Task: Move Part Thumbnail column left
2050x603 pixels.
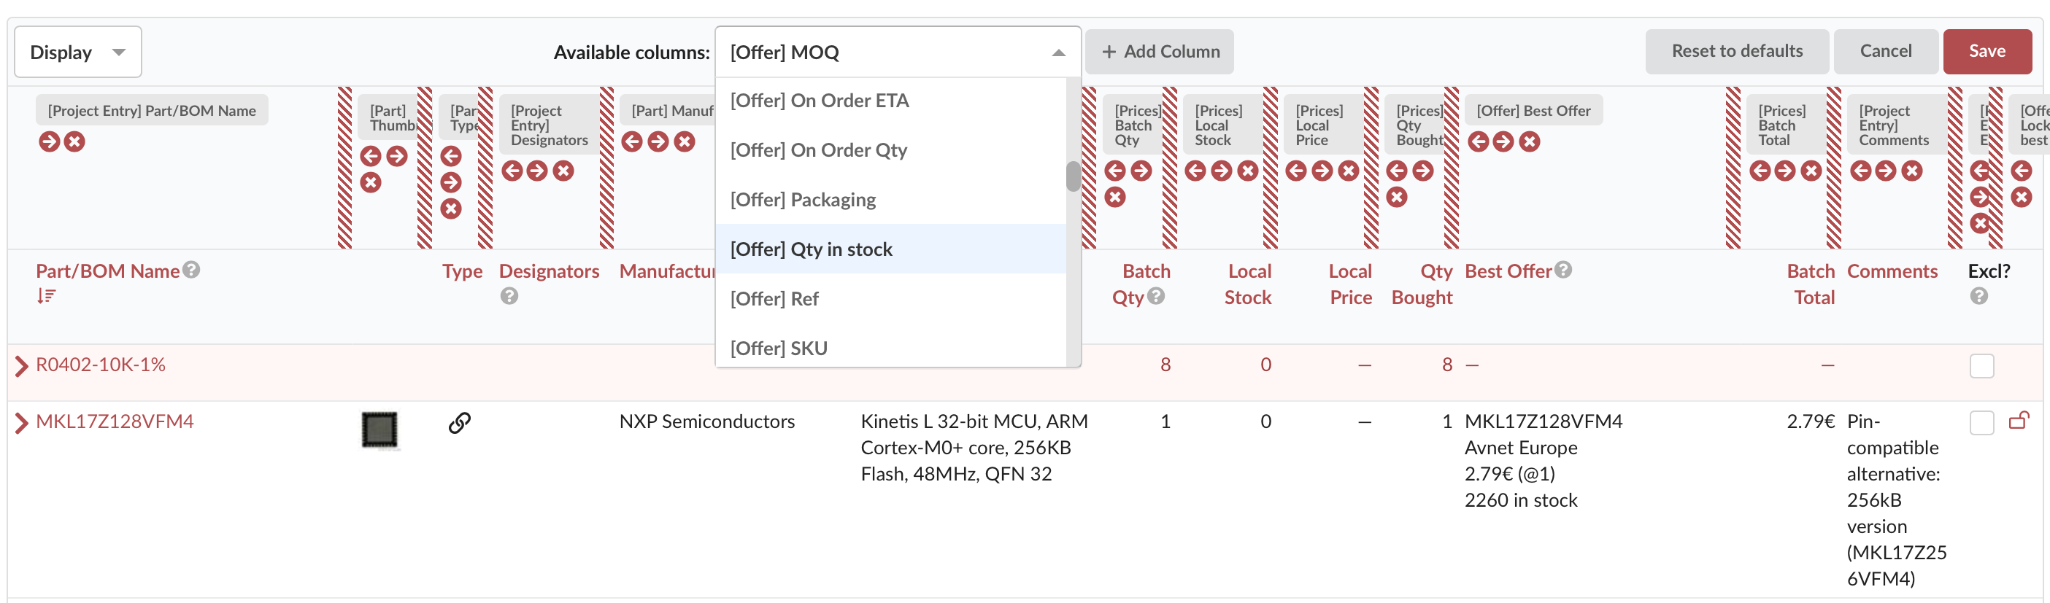Action: click(371, 156)
